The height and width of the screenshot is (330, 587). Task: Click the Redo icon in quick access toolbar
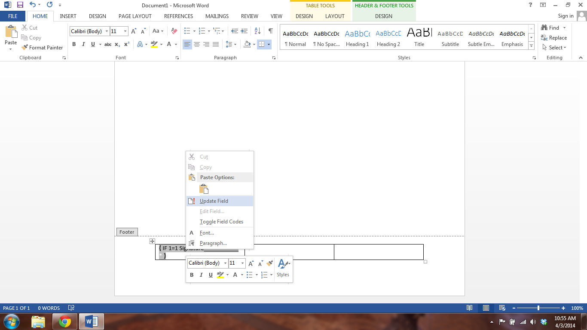point(50,5)
